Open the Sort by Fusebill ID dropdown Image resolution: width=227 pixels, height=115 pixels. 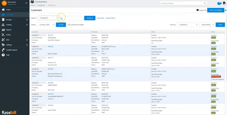coord(187,25)
